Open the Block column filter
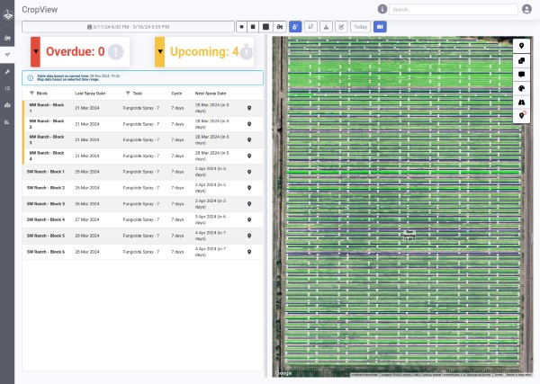The image size is (540, 384). [31, 93]
